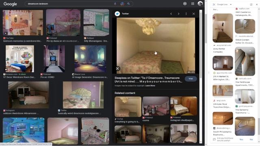Click the Visit button

click(x=191, y=79)
